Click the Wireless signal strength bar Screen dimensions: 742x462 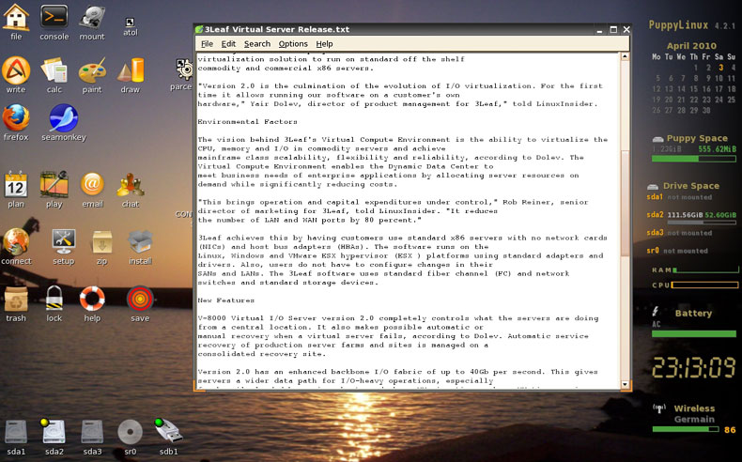click(x=686, y=429)
